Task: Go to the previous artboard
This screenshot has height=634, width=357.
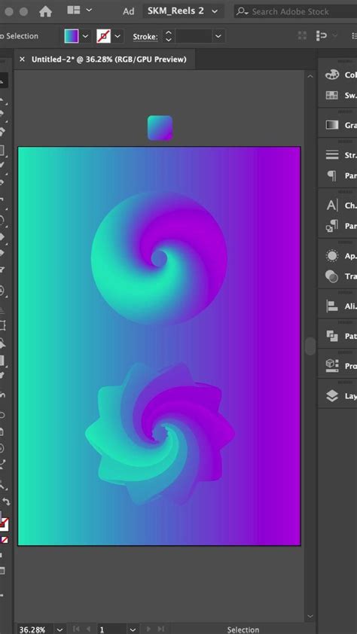Action: 87,629
